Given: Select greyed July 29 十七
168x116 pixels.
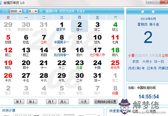Looking at the screenshot, I should (x=8, y=26).
